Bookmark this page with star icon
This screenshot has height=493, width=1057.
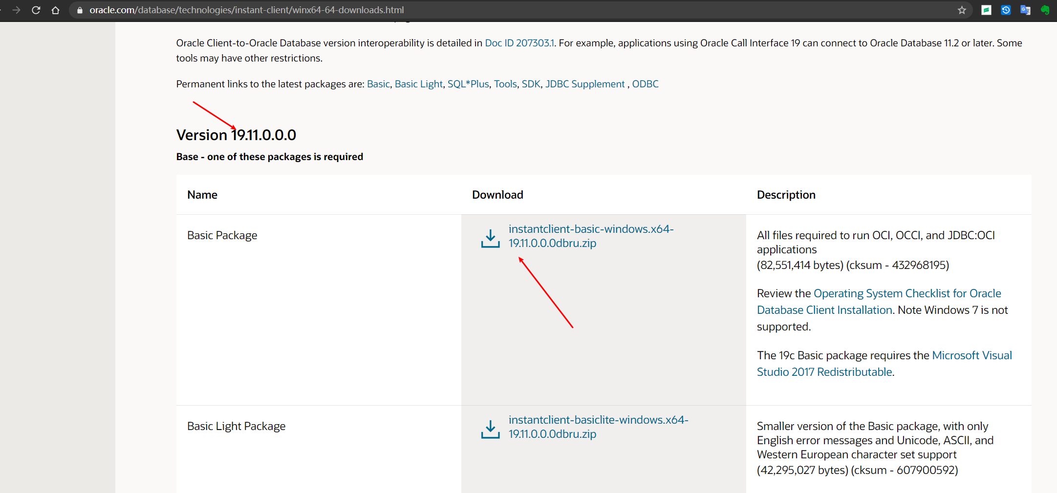pos(962,10)
